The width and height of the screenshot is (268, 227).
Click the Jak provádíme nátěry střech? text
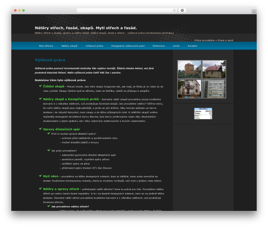(70, 207)
